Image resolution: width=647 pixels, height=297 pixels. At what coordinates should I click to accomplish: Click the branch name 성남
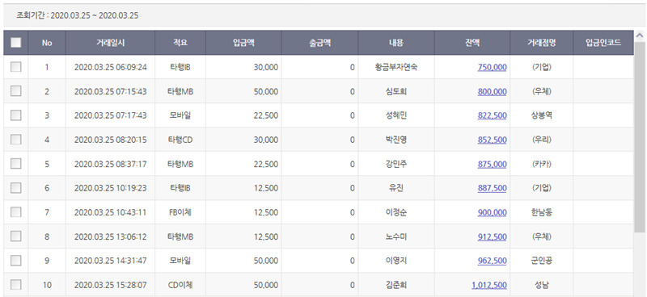[541, 285]
